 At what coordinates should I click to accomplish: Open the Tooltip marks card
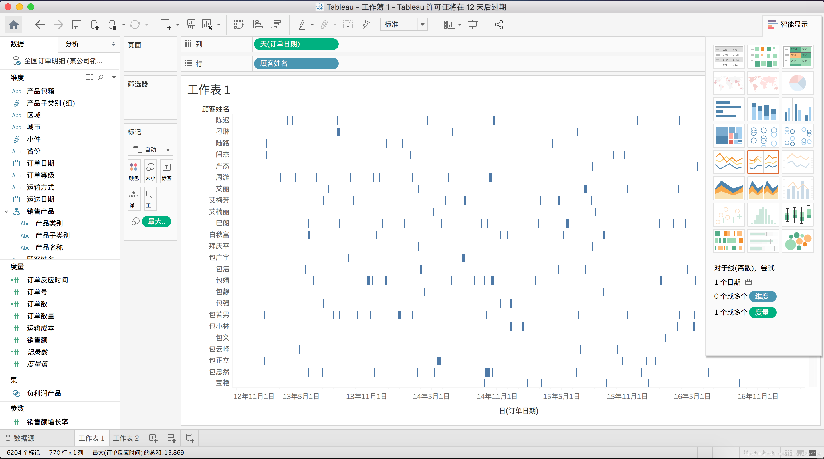[150, 198]
